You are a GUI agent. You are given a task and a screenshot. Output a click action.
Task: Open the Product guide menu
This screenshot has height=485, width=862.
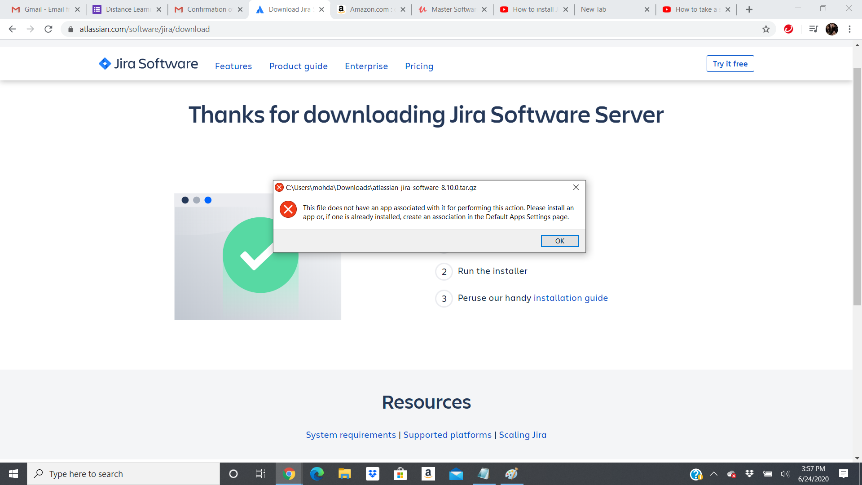point(298,66)
